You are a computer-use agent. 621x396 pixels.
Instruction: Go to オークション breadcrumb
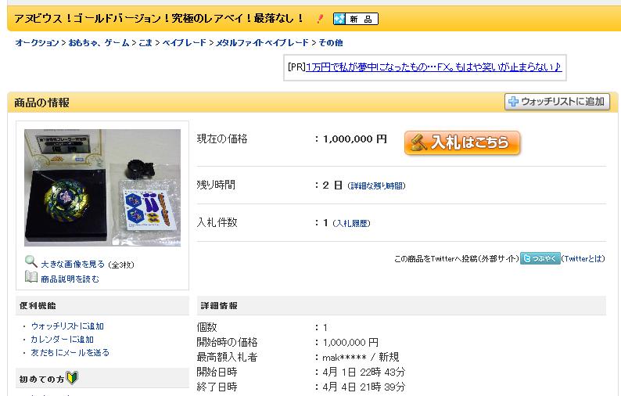(x=37, y=43)
